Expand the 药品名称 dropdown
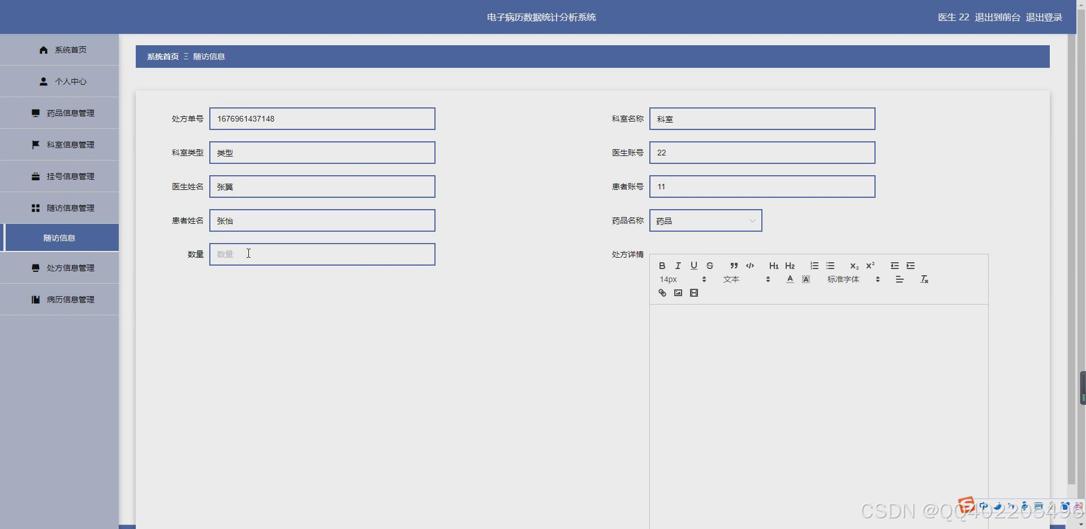 coord(705,220)
